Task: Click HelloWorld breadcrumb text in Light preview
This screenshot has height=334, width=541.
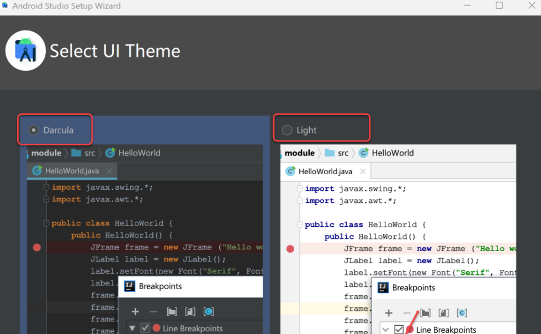Action: pyautogui.click(x=393, y=153)
